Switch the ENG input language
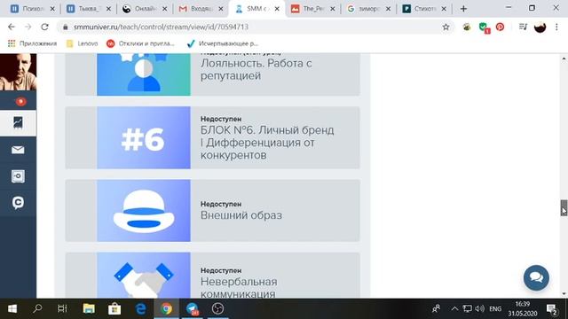Viewport: 568px width, 319px height. [495, 309]
